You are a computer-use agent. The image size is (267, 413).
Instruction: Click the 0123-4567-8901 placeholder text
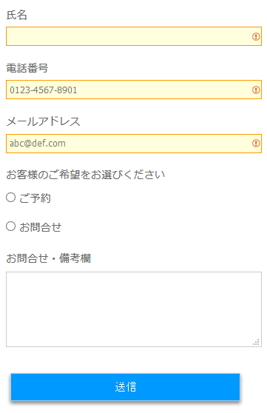pyautogui.click(x=44, y=90)
